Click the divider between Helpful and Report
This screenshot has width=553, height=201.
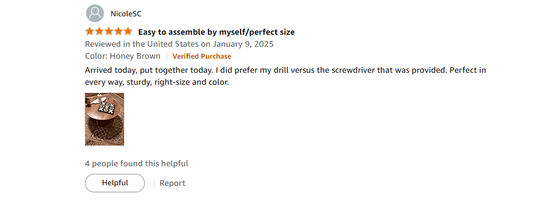(x=154, y=183)
